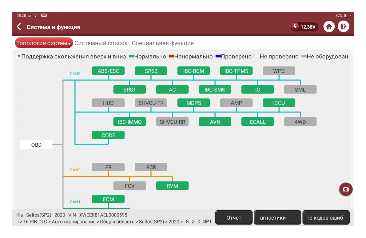
Task: Click the CAN2 bus label
Action: pyautogui.click(x=75, y=170)
